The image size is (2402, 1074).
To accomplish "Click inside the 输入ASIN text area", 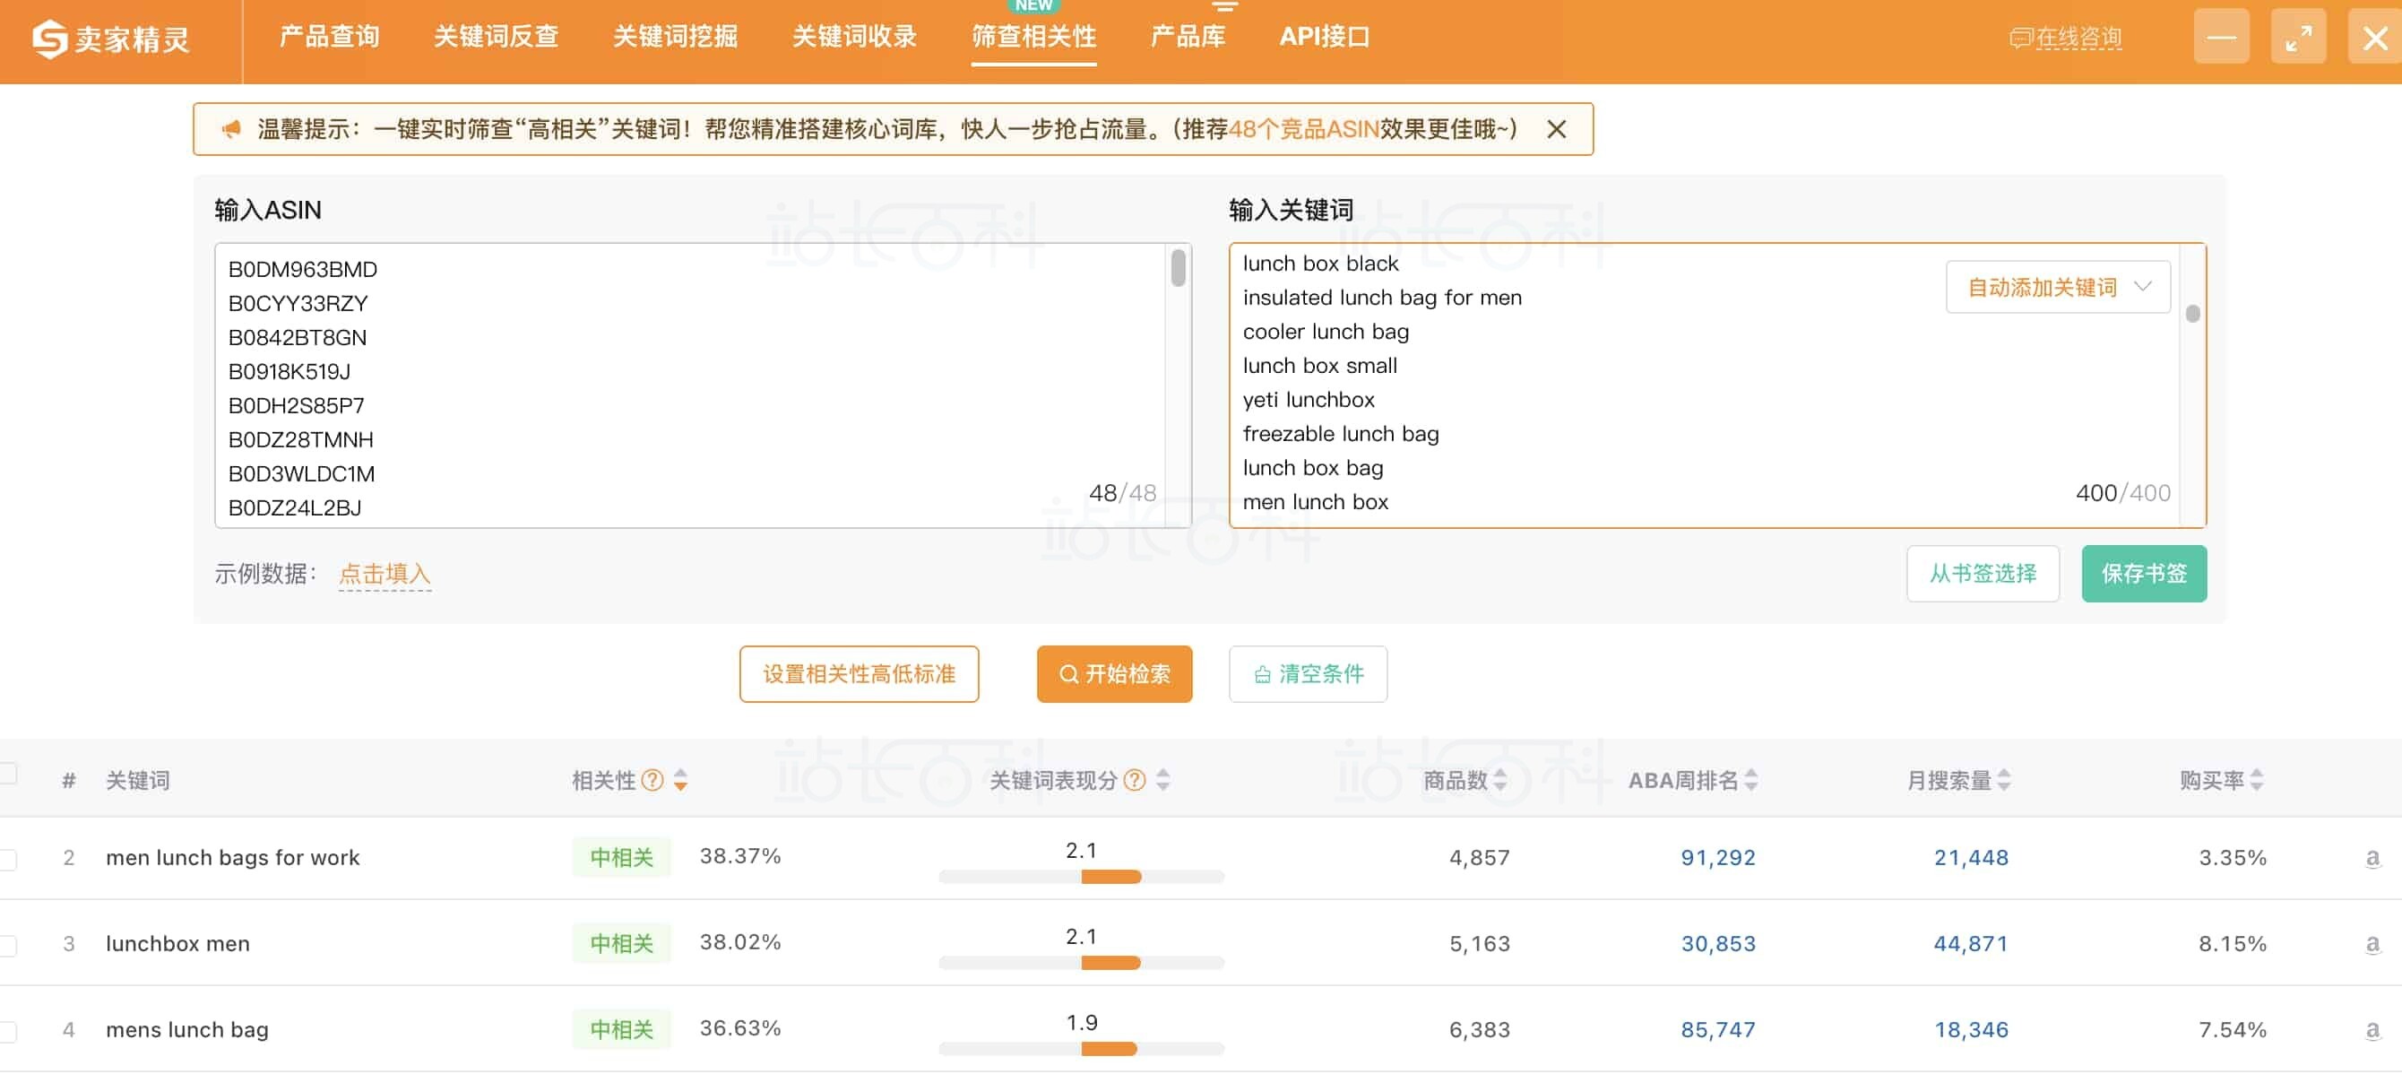I will 703,386.
